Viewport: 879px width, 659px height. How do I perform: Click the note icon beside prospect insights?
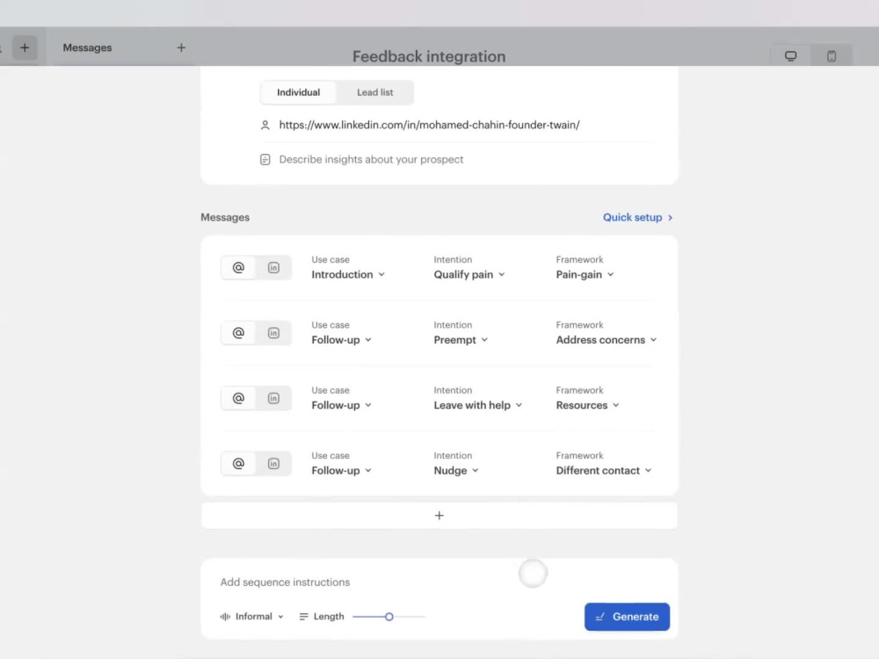click(x=265, y=160)
